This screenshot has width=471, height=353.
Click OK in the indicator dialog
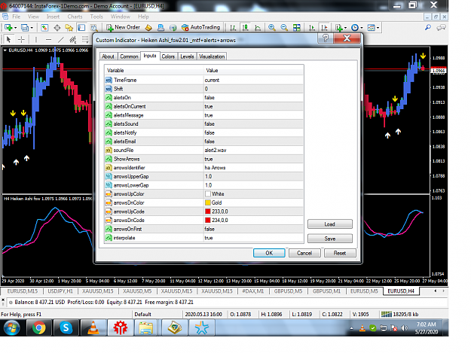269,253
